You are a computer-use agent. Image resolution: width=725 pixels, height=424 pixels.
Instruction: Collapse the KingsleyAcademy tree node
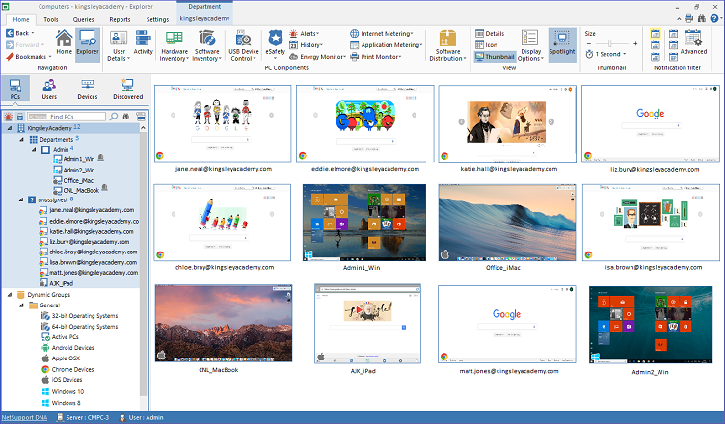coord(10,128)
